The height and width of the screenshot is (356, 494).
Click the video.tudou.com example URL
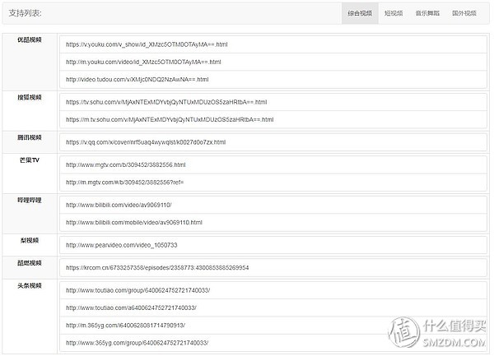click(x=137, y=79)
